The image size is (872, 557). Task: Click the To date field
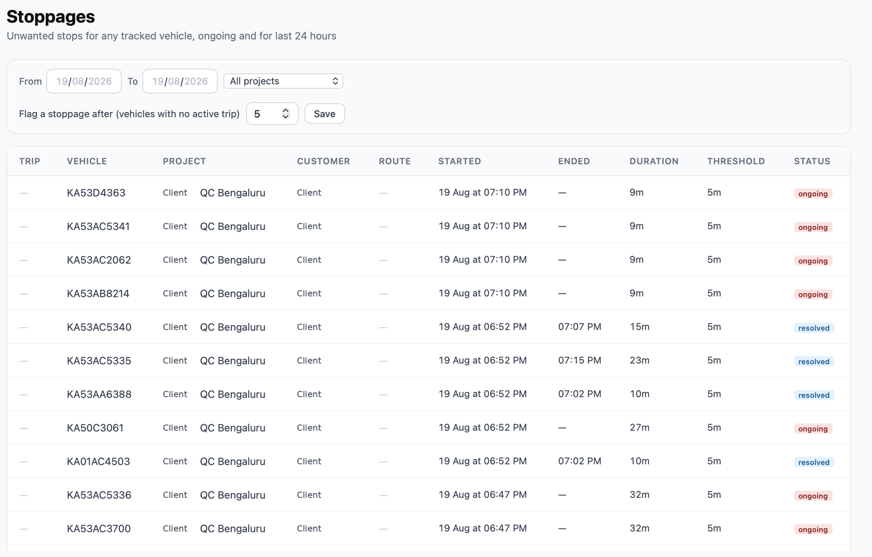point(180,81)
